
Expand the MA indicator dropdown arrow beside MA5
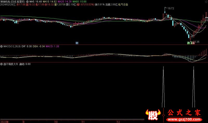(28, 2)
